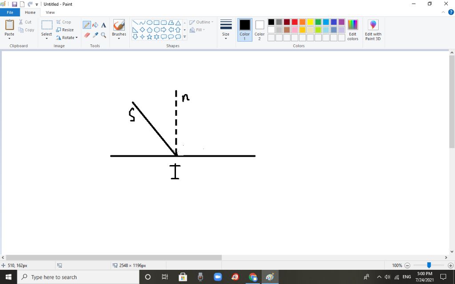Open the shape Outline dropdown
The width and height of the screenshot is (455, 284).
click(x=201, y=22)
